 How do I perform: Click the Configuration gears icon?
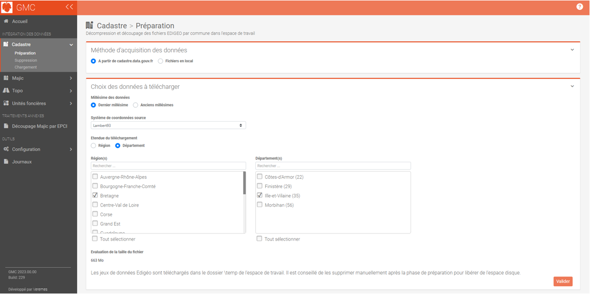coord(6,149)
